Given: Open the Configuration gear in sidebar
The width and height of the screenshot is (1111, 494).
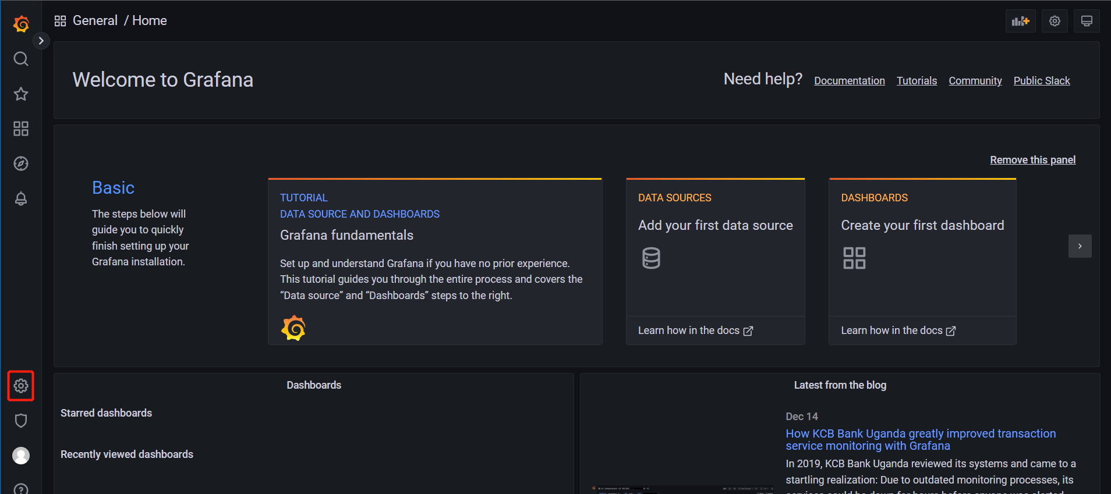Looking at the screenshot, I should click(21, 386).
